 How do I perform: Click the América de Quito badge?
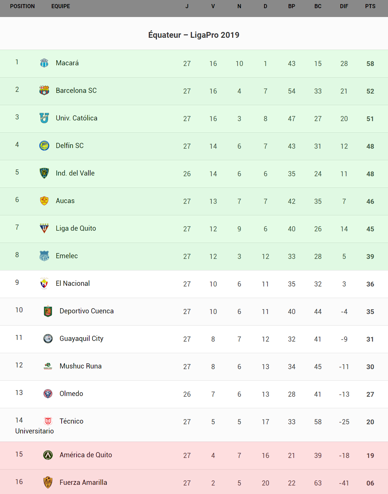click(48, 455)
